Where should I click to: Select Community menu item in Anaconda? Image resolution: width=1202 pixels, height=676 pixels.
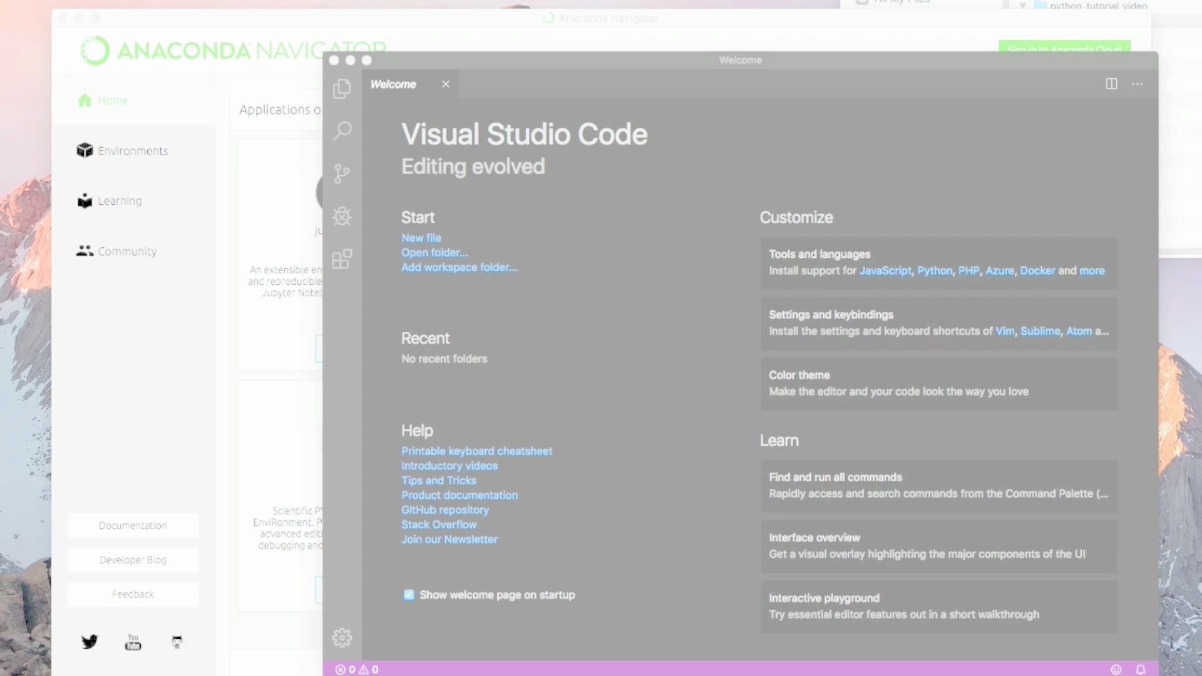(x=127, y=251)
